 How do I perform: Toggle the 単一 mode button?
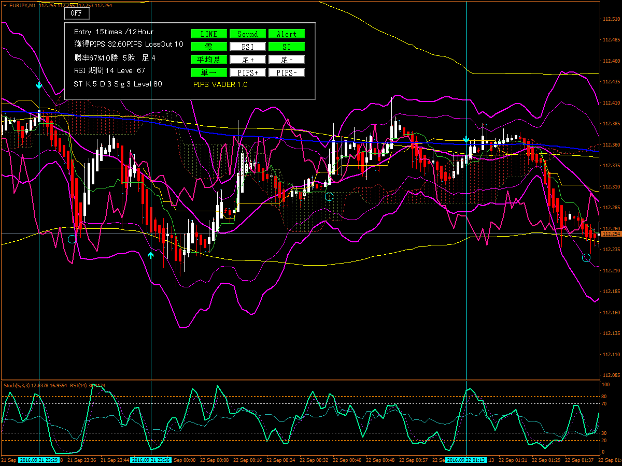(209, 72)
